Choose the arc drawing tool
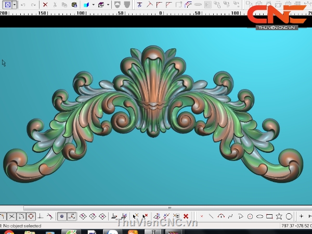This screenshot has width=312, height=234. 221,216
